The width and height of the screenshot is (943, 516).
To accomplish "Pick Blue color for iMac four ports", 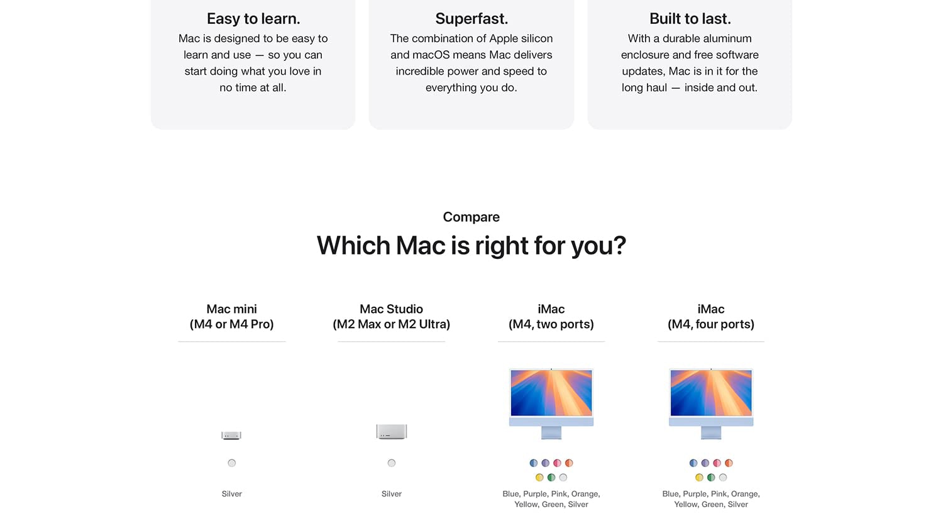I will pyautogui.click(x=693, y=463).
